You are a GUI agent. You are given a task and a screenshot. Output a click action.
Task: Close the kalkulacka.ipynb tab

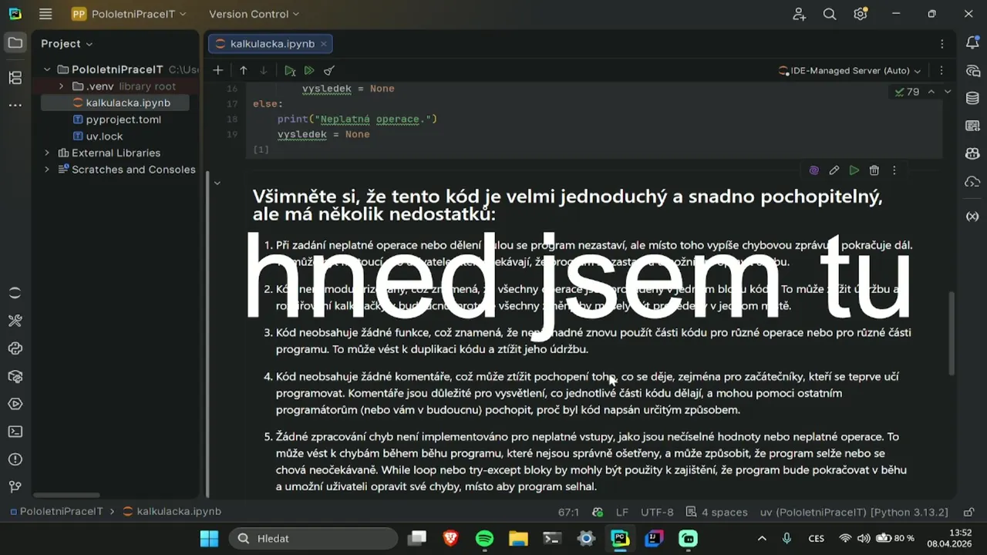point(324,44)
